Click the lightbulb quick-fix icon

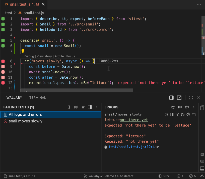click(x=23, y=51)
